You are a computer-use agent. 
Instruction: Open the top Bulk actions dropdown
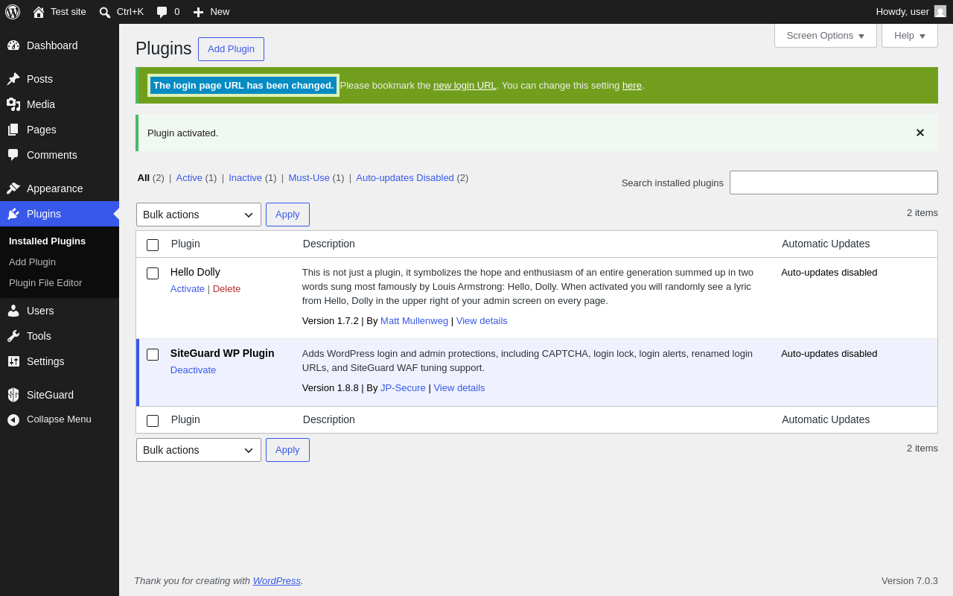point(199,215)
